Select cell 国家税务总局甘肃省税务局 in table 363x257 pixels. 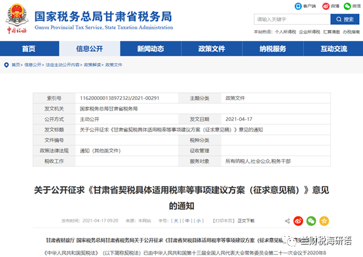click(x=109, y=109)
